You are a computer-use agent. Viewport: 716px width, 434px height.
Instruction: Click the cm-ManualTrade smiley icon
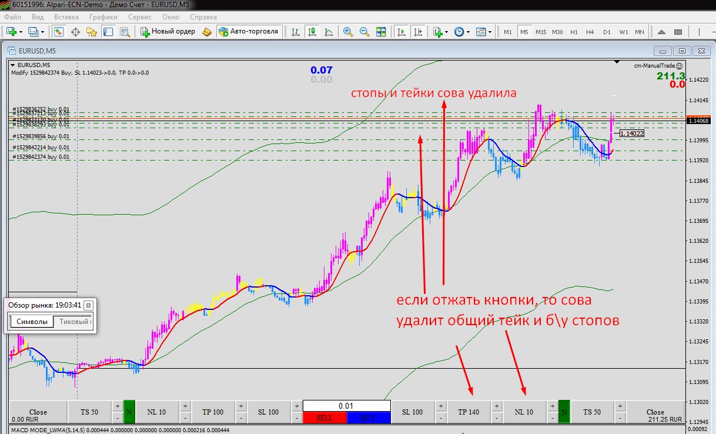coord(680,66)
